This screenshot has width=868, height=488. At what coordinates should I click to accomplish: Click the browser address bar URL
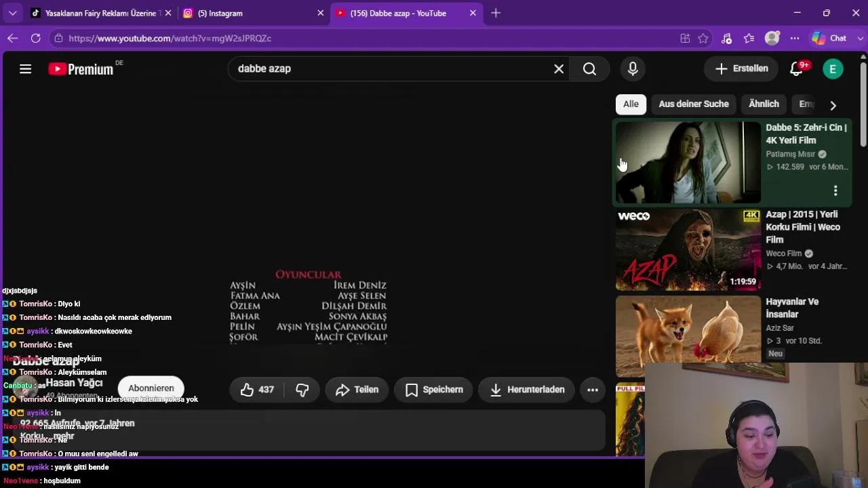click(x=170, y=38)
